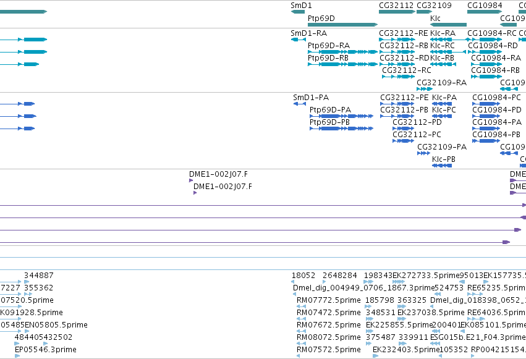Select EST label 2648284
526x359 pixels.
(340, 276)
